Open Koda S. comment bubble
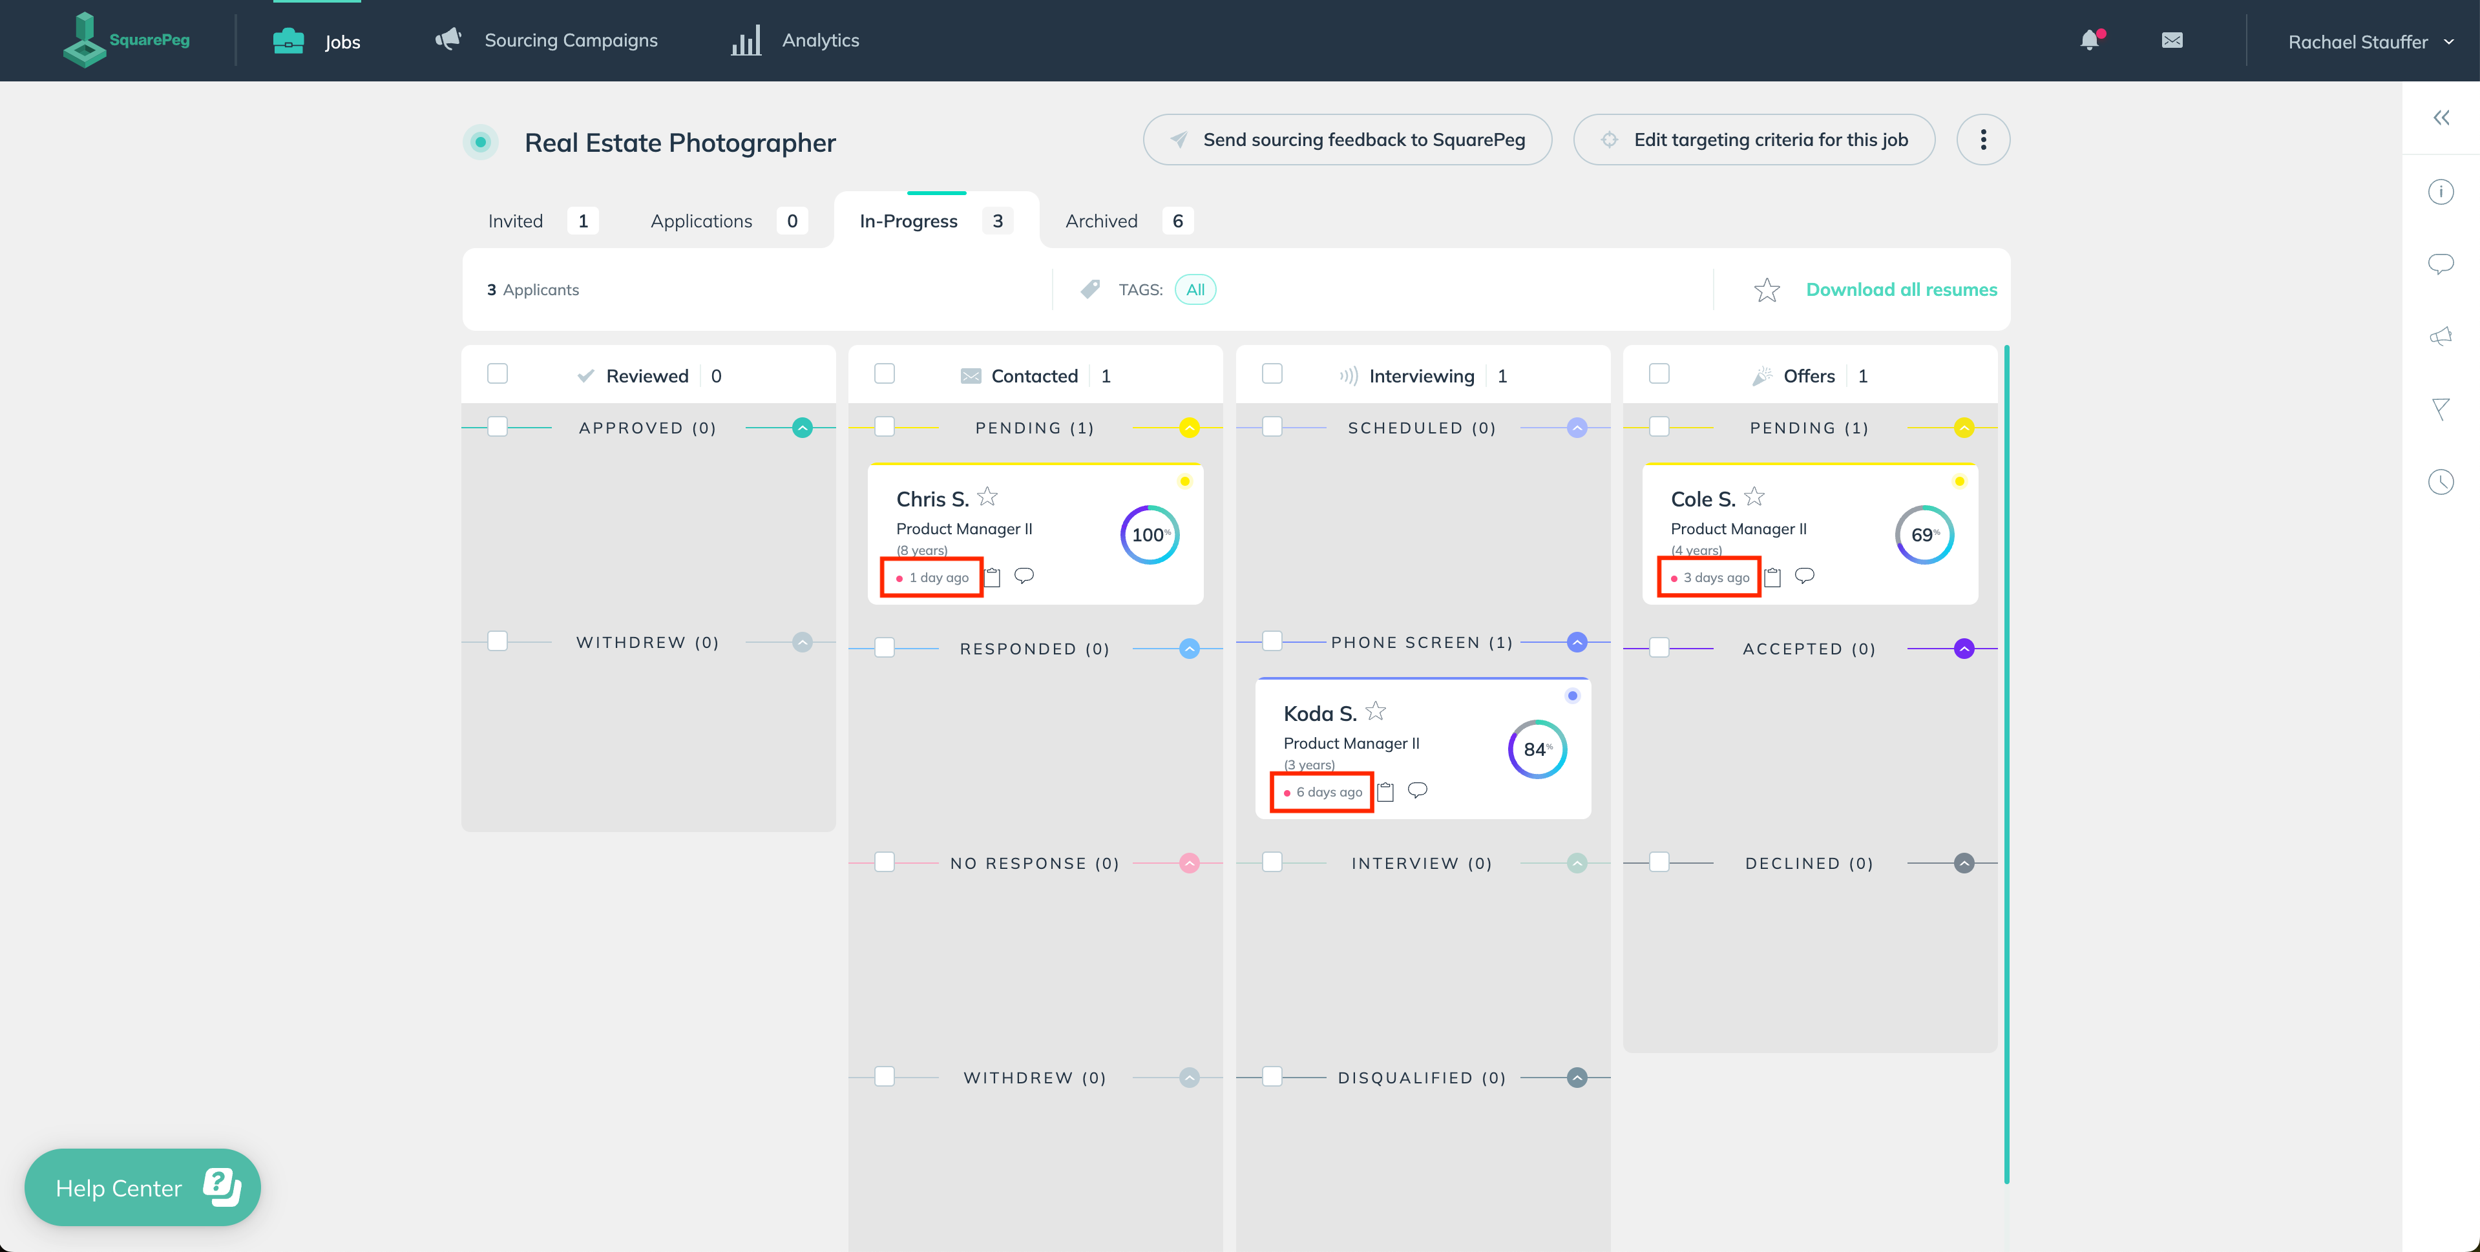The image size is (2480, 1252). (1417, 790)
